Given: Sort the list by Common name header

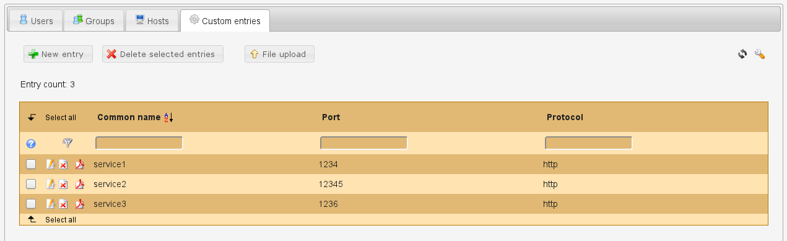Looking at the screenshot, I should (x=129, y=117).
